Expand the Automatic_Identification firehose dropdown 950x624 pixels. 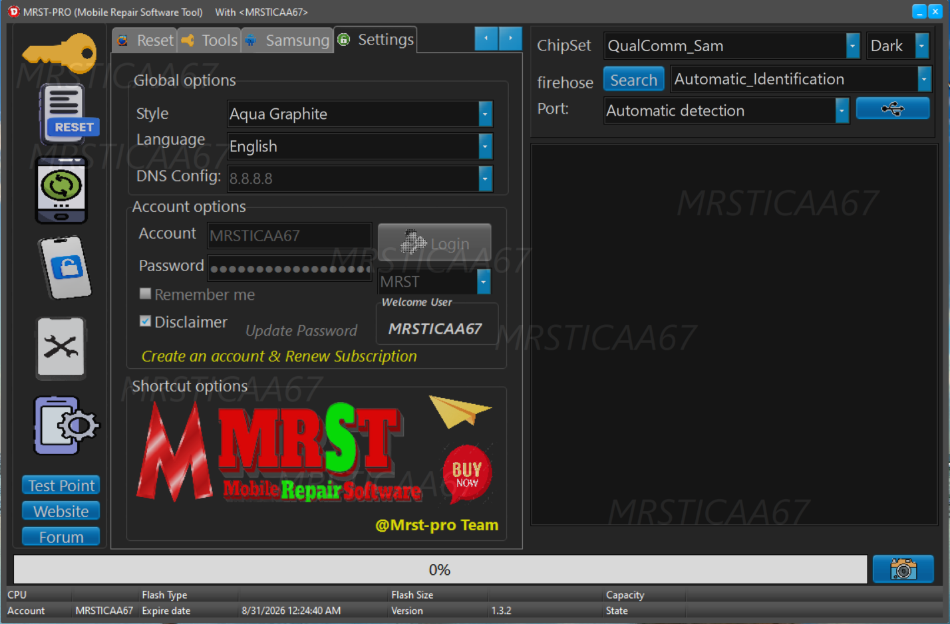pos(924,79)
